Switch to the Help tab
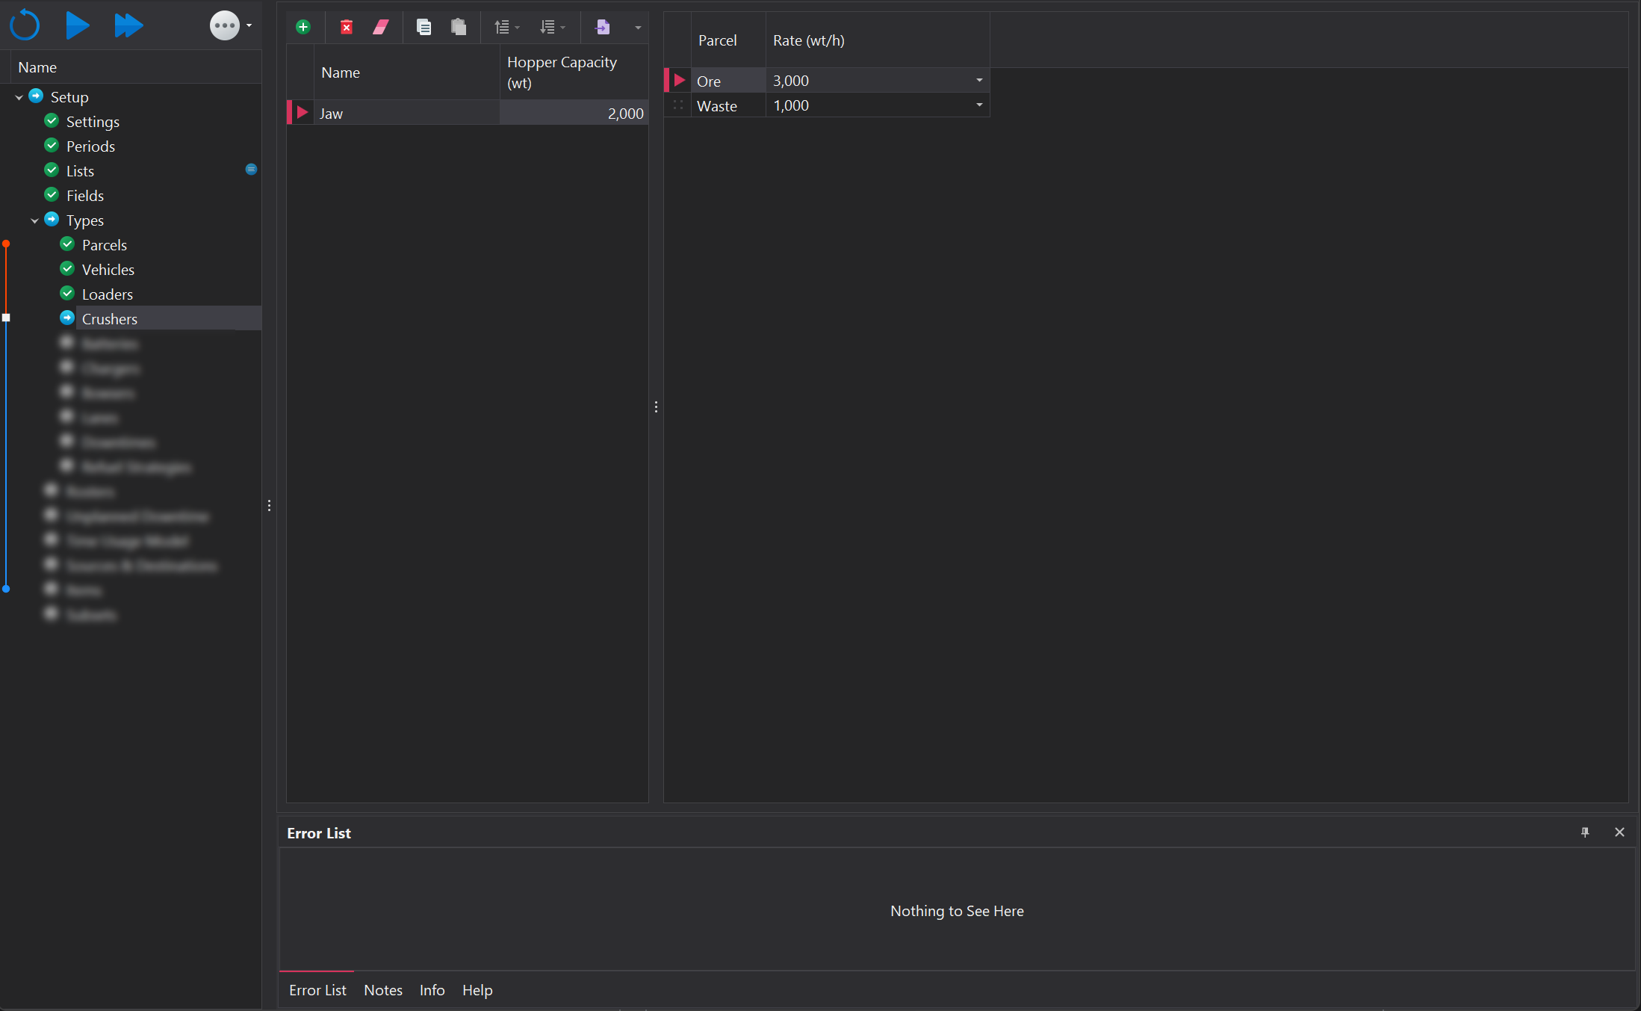Viewport: 1641px width, 1011px height. pyautogui.click(x=477, y=990)
